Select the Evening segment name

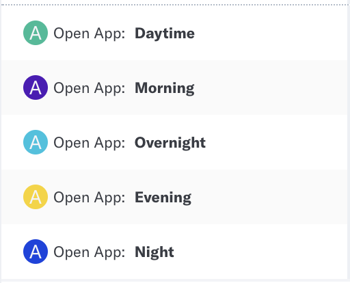click(x=163, y=198)
